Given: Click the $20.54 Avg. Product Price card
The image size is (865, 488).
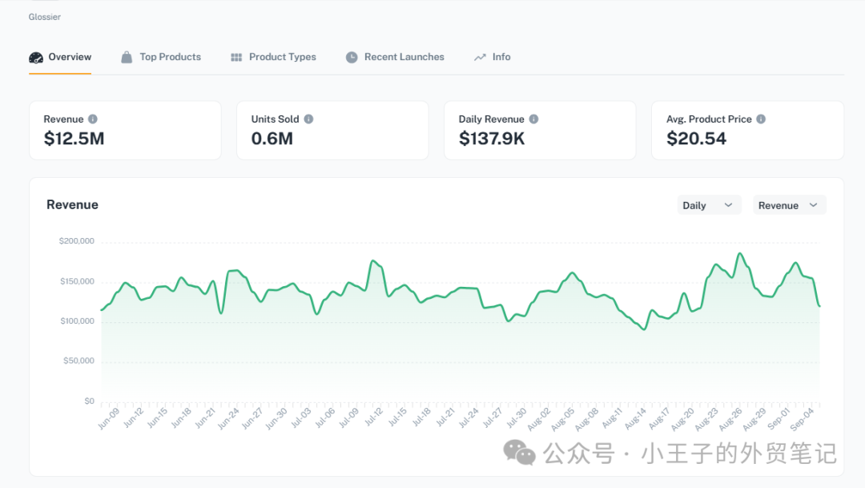Looking at the screenshot, I should [747, 131].
